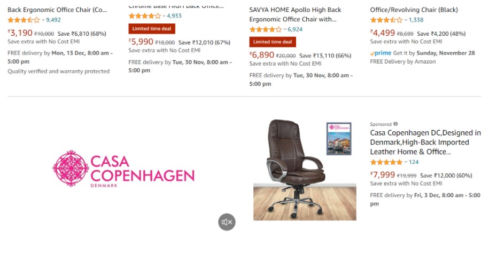
Task: Click the Limited time deal badge for ₹6,890
Action: point(273,42)
